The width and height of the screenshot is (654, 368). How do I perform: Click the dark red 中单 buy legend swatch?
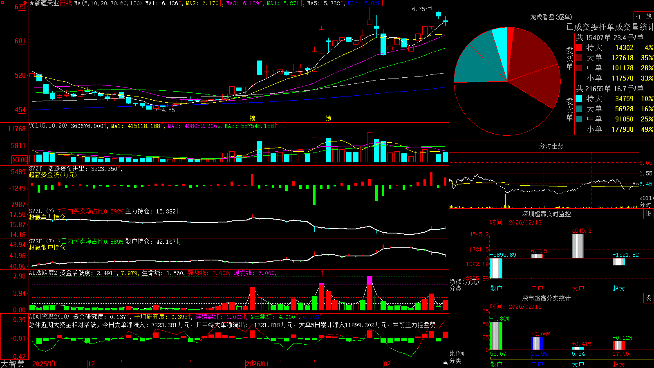[579, 68]
